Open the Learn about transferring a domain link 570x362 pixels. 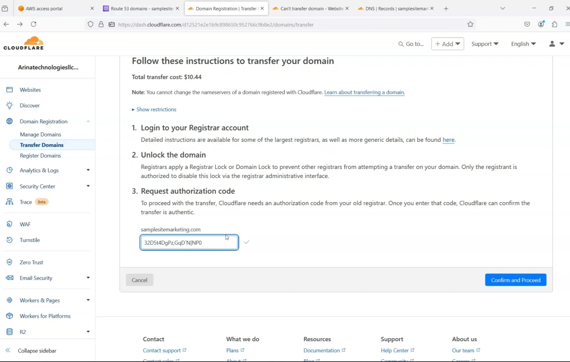tap(364, 92)
